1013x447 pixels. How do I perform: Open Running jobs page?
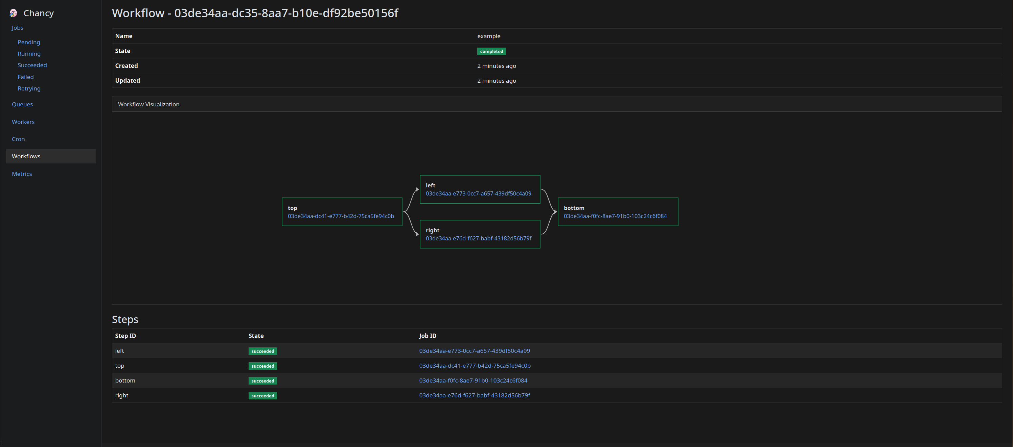pos(29,54)
